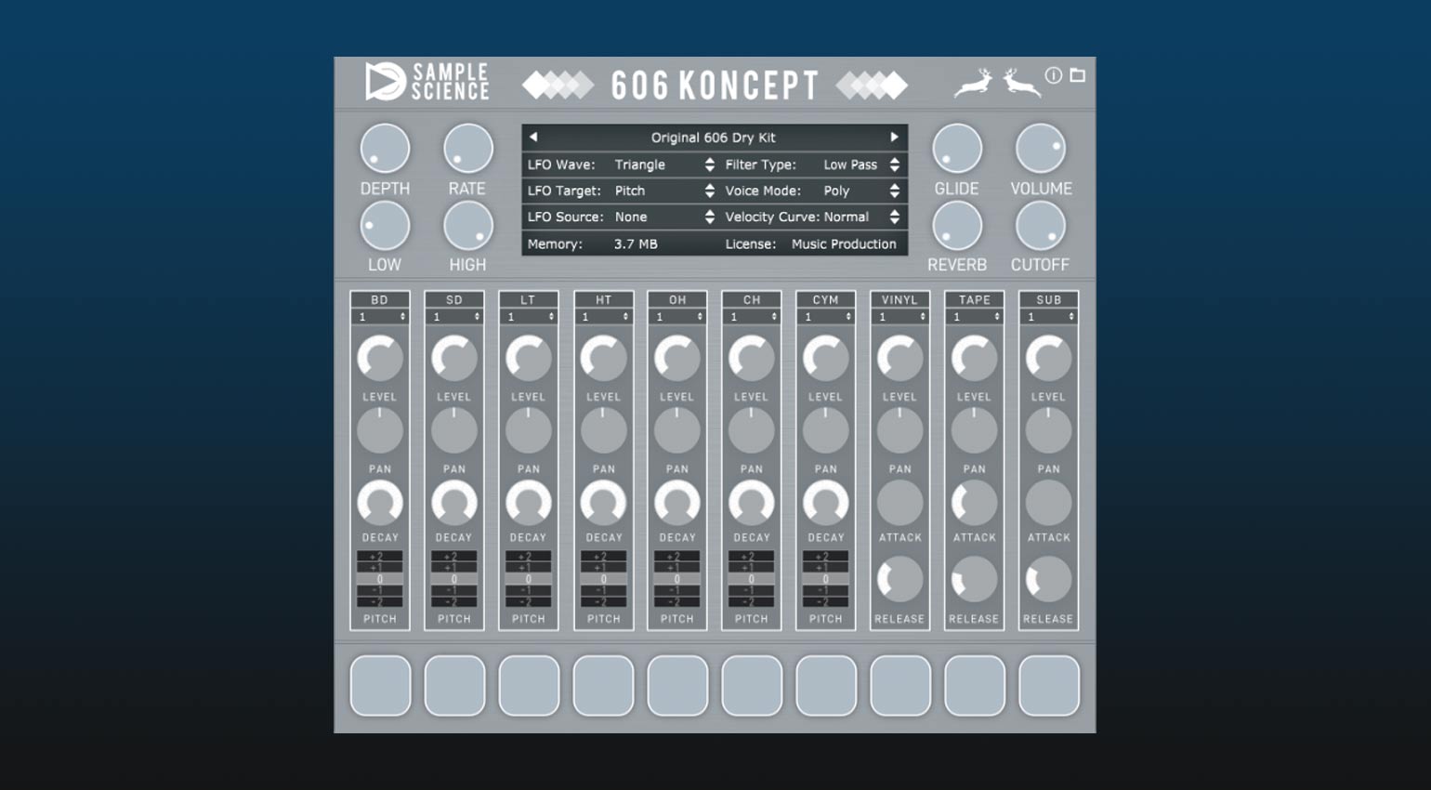The width and height of the screenshot is (1431, 790).
Task: Click the HT channel LEVEL knob
Action: (603, 358)
